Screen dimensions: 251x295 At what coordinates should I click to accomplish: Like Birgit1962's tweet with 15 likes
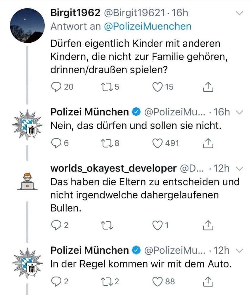pos(157,87)
